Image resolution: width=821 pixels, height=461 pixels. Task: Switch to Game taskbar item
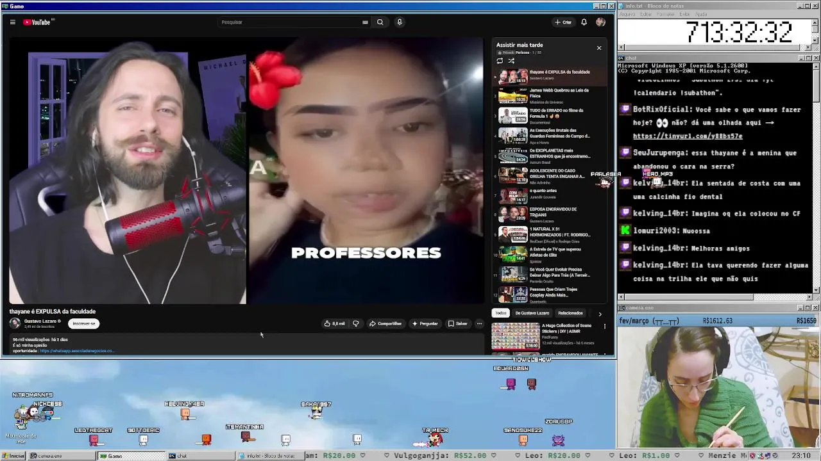[x=131, y=456]
